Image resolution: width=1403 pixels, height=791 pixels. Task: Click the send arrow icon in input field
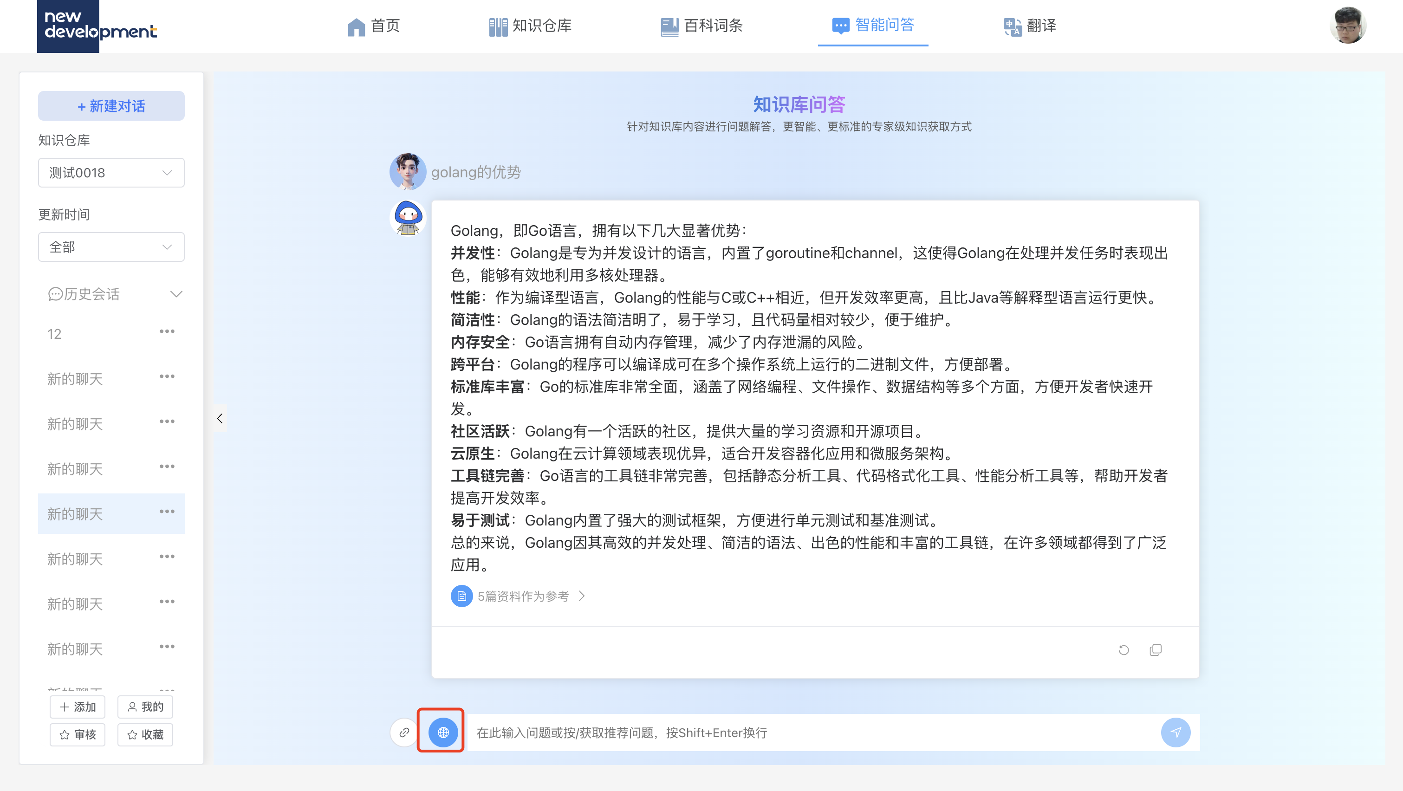(1176, 732)
